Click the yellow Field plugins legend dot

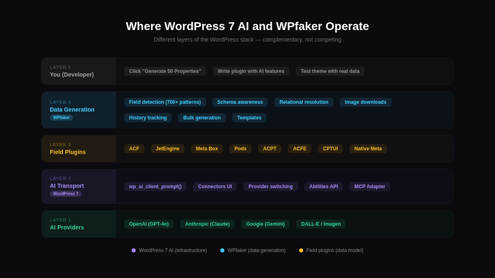pyautogui.click(x=301, y=250)
